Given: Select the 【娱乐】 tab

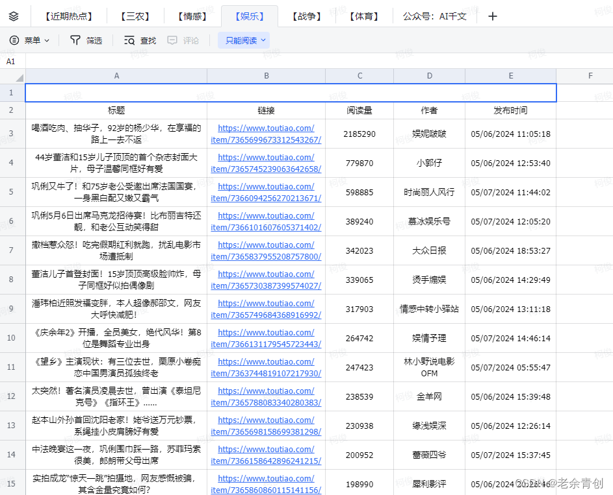Looking at the screenshot, I should coord(250,16).
